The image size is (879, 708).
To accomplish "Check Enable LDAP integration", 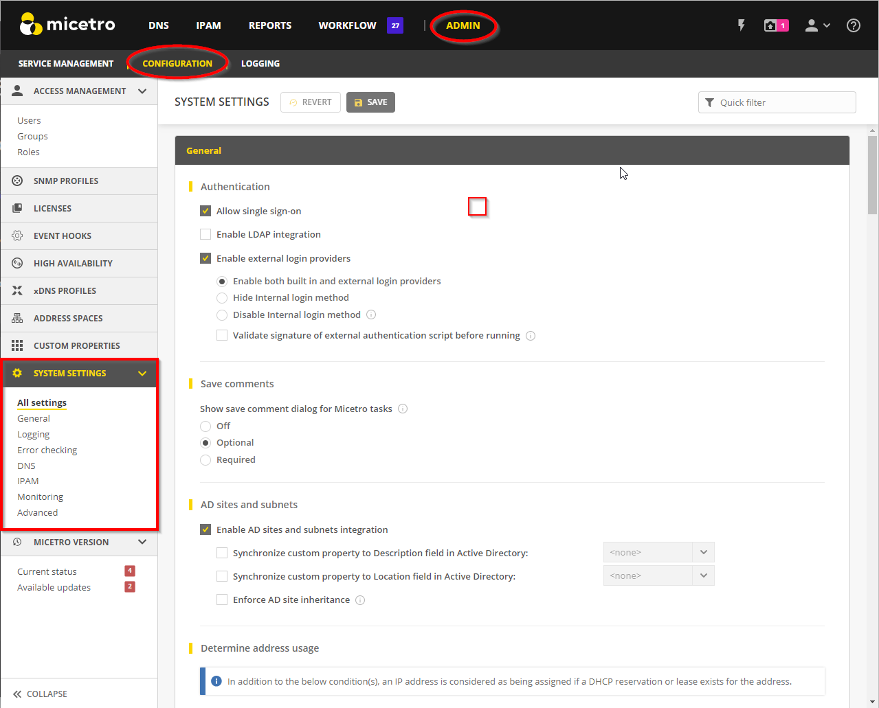I will [x=205, y=234].
